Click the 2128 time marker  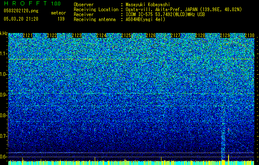(x=200, y=35)
